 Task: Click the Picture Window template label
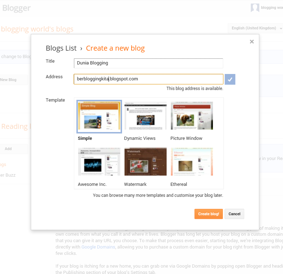pyautogui.click(x=186, y=138)
